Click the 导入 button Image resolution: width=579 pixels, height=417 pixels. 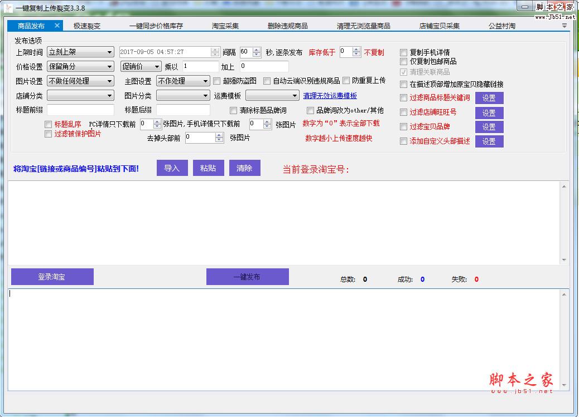click(x=172, y=168)
